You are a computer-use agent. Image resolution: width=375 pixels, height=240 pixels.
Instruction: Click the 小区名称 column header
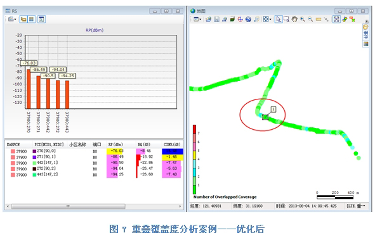coord(77,144)
